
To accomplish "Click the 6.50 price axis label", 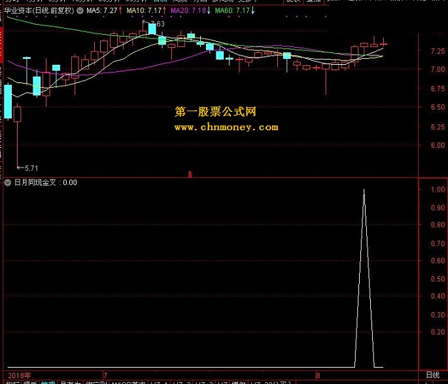I will click(438, 107).
